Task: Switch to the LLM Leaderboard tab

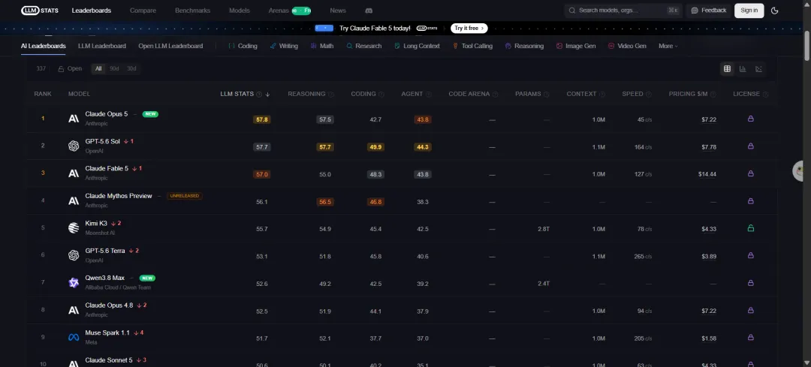Action: 102,46
